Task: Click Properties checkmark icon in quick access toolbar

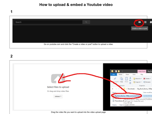Action: click(116, 71)
